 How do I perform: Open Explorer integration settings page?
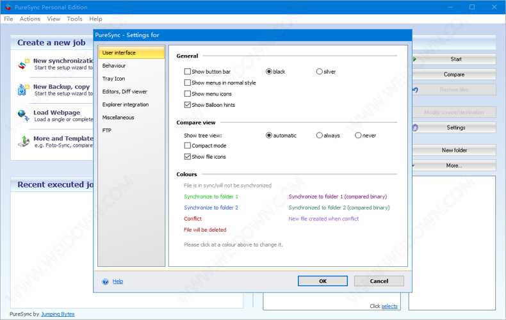point(131,104)
